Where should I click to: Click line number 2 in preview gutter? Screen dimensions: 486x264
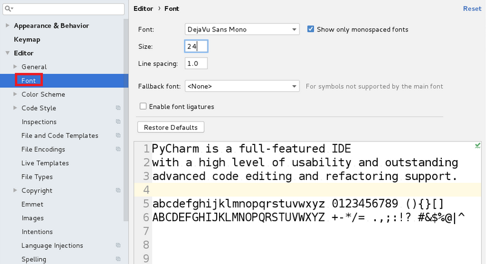pos(146,163)
